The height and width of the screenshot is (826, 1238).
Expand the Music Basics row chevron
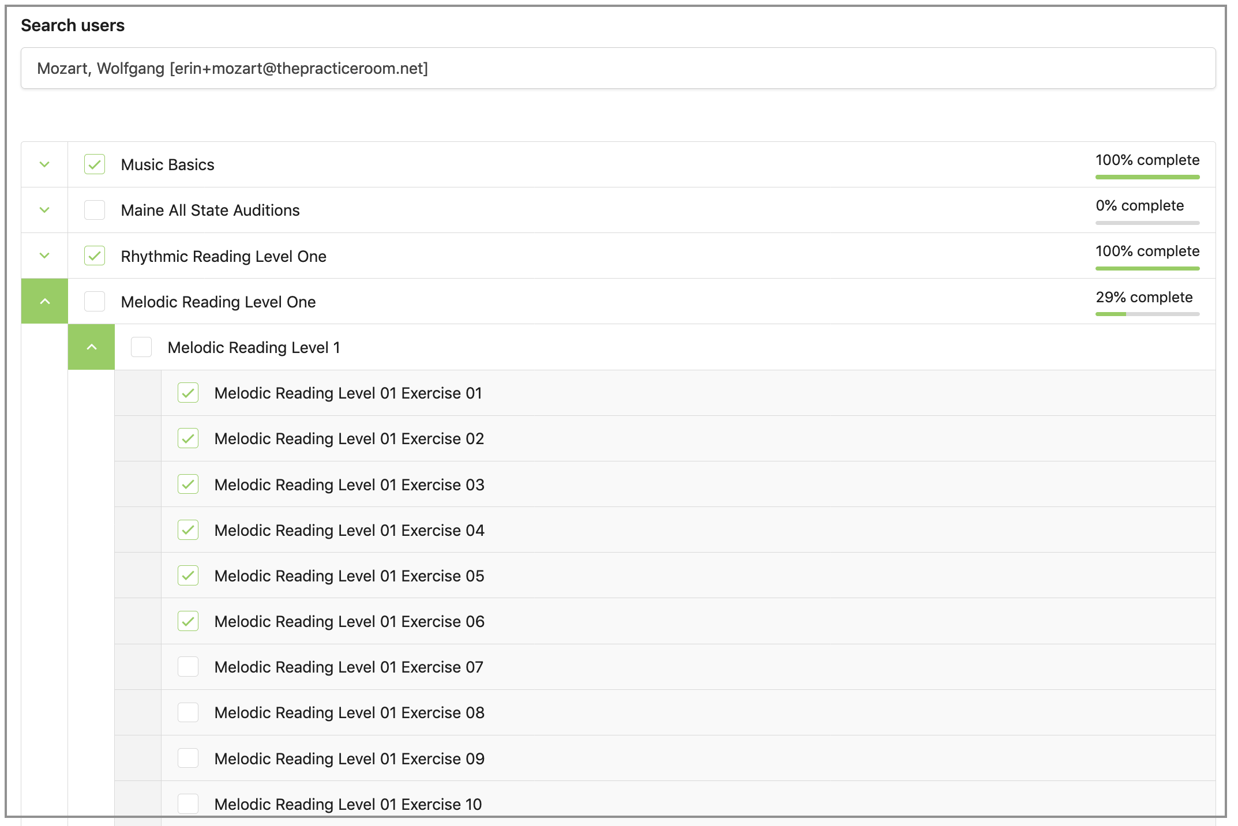[x=44, y=164]
